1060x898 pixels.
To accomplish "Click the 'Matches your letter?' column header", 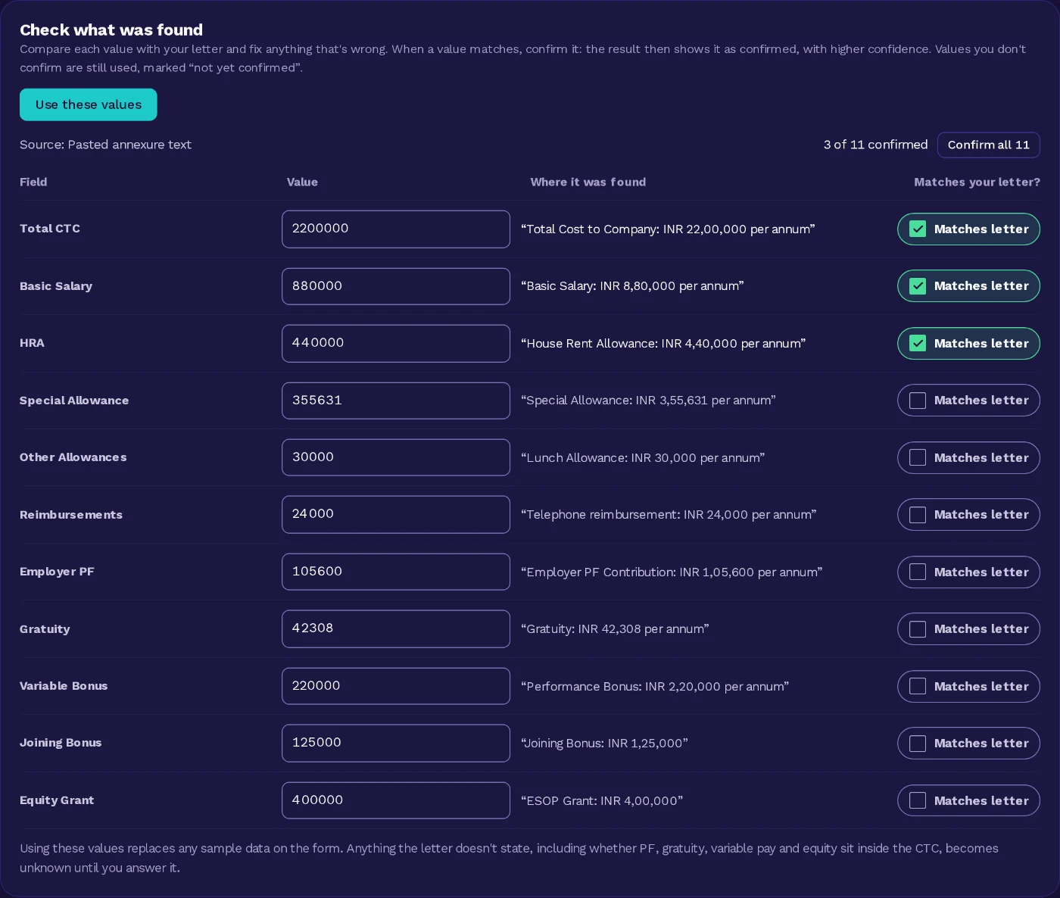I will coord(977,182).
